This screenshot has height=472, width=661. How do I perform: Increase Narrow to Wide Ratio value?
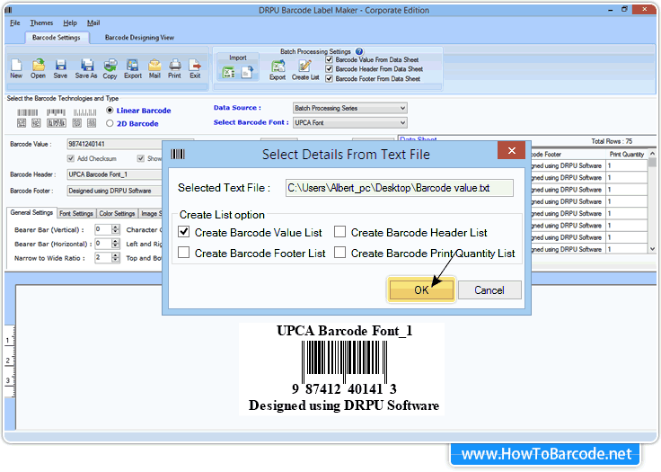coord(116,255)
